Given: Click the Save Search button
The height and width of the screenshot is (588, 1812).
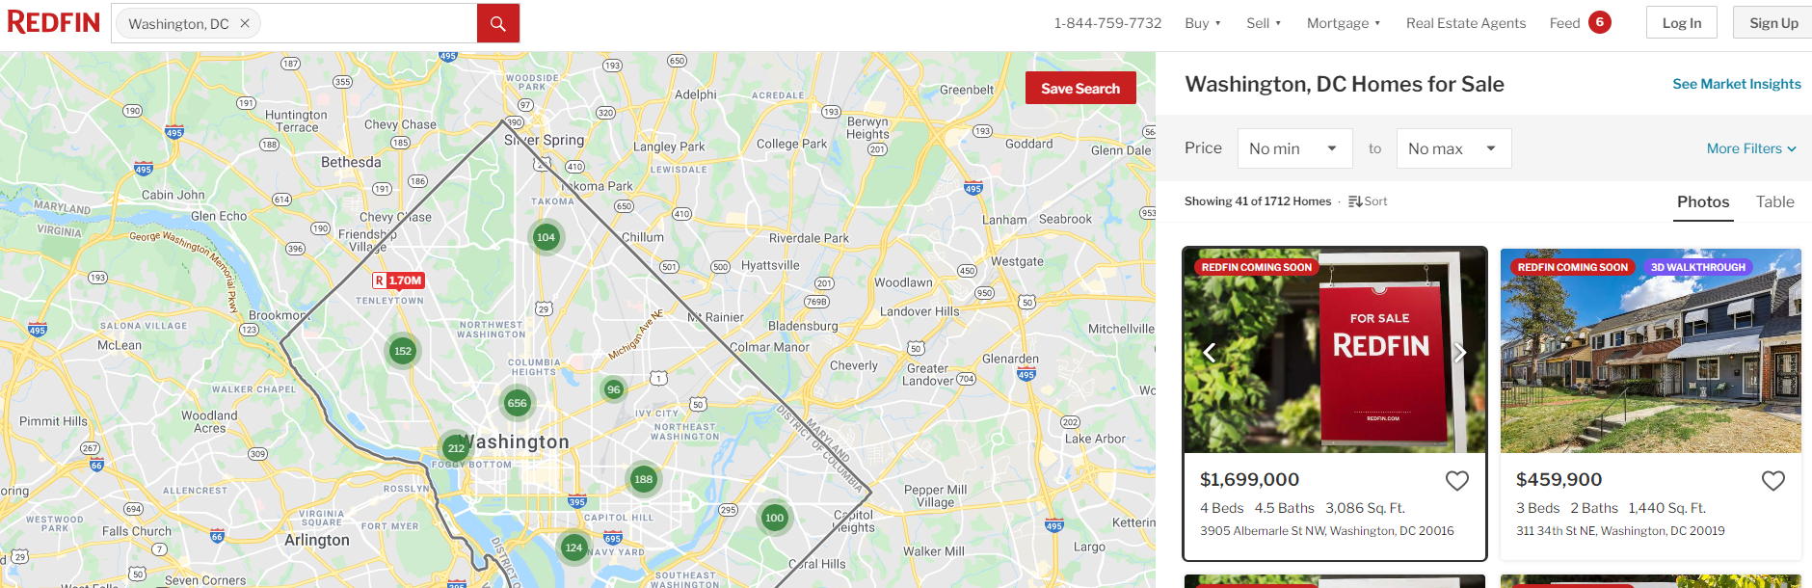Looking at the screenshot, I should pyautogui.click(x=1080, y=88).
